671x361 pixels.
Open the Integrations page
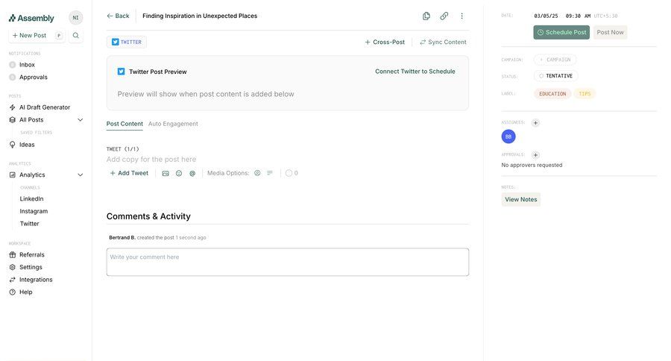click(36, 280)
